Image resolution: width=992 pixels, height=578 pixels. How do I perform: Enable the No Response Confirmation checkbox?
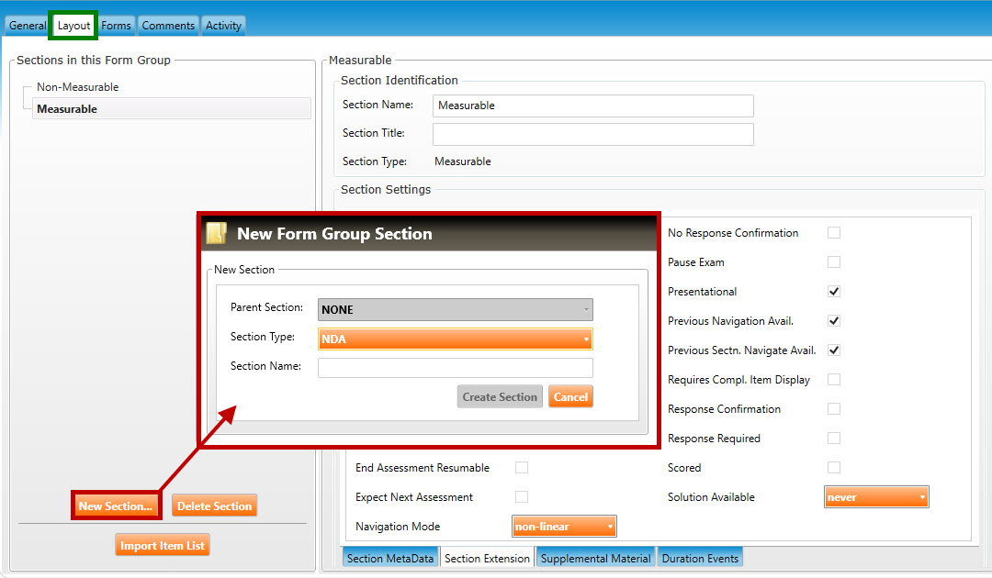(834, 233)
